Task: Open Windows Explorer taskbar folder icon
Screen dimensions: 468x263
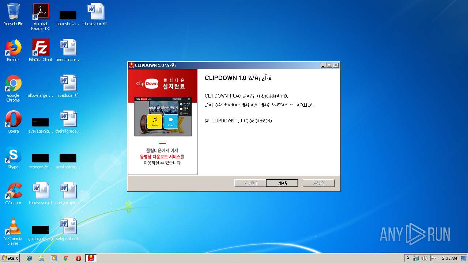Action: click(41, 258)
